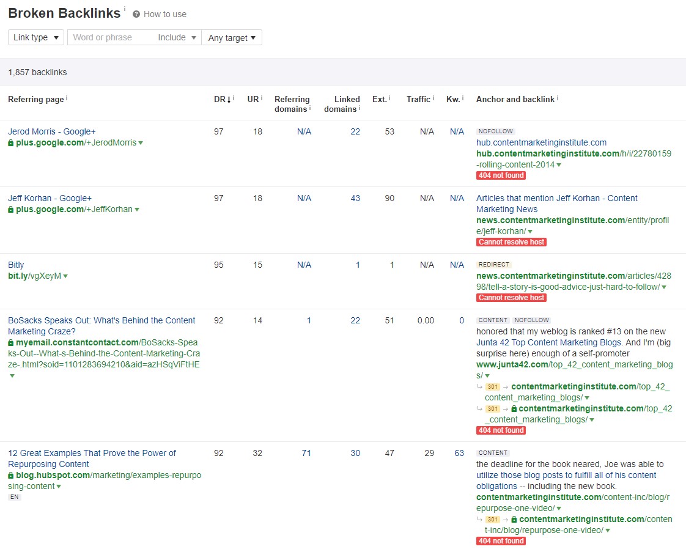Image resolution: width=686 pixels, height=552 pixels.
Task: Open the Include filter dropdown
Action: 177,38
